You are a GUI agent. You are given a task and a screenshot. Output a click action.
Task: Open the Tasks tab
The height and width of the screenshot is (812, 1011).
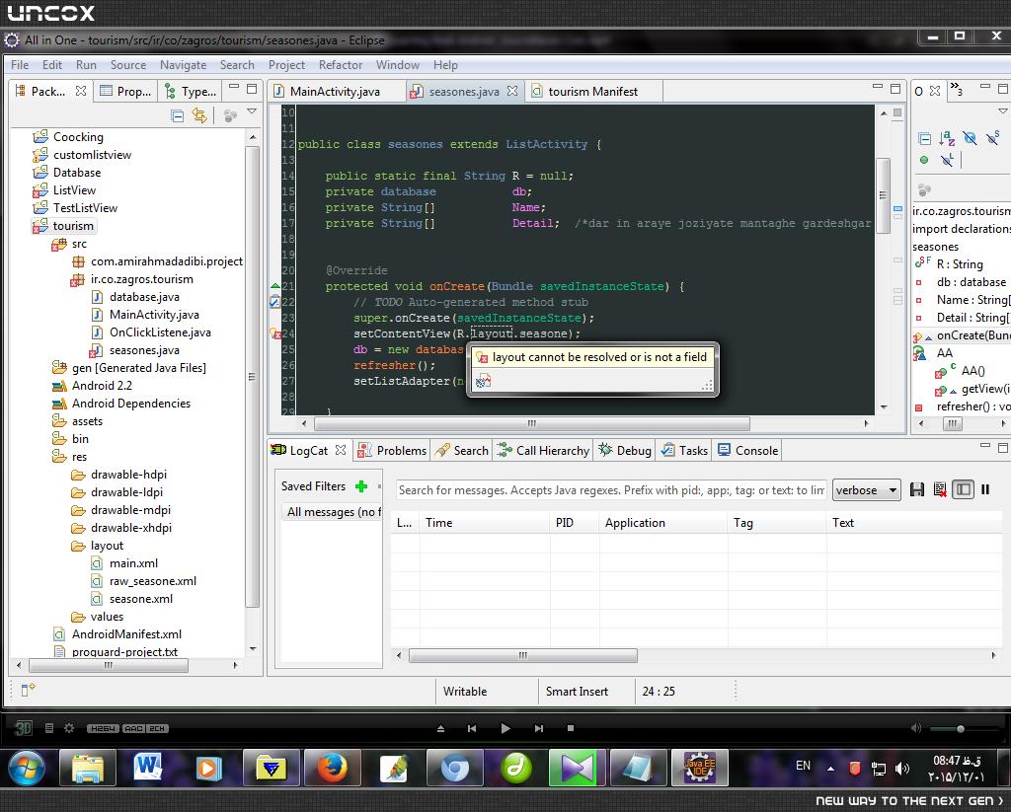click(x=685, y=451)
